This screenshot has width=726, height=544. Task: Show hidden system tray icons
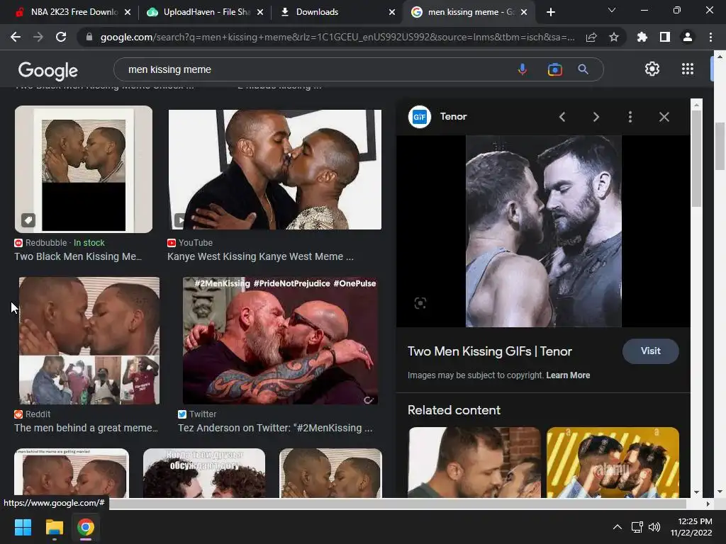coord(618,527)
